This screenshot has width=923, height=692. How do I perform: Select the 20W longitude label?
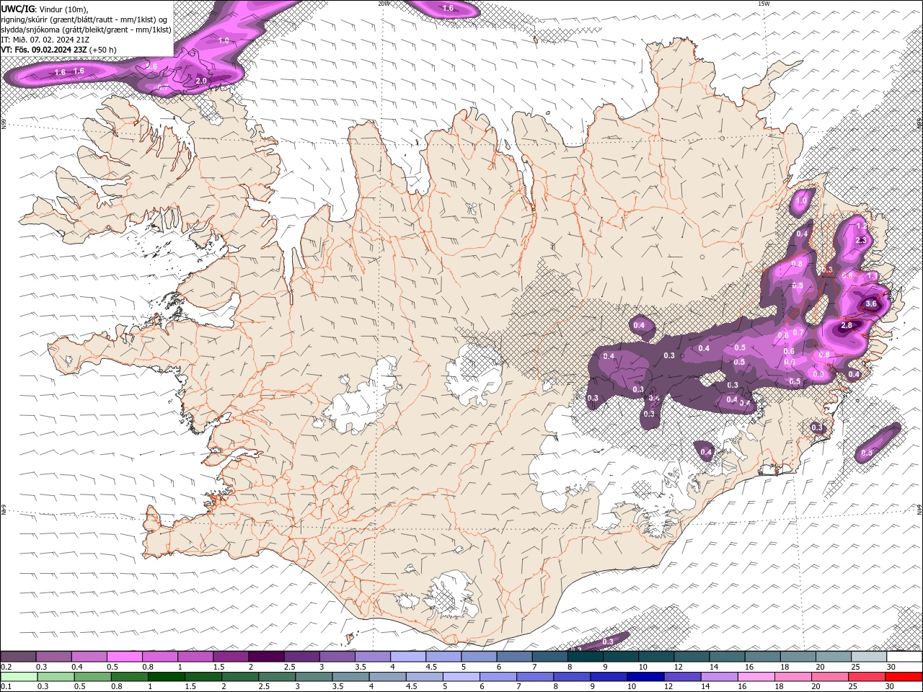[x=384, y=4]
